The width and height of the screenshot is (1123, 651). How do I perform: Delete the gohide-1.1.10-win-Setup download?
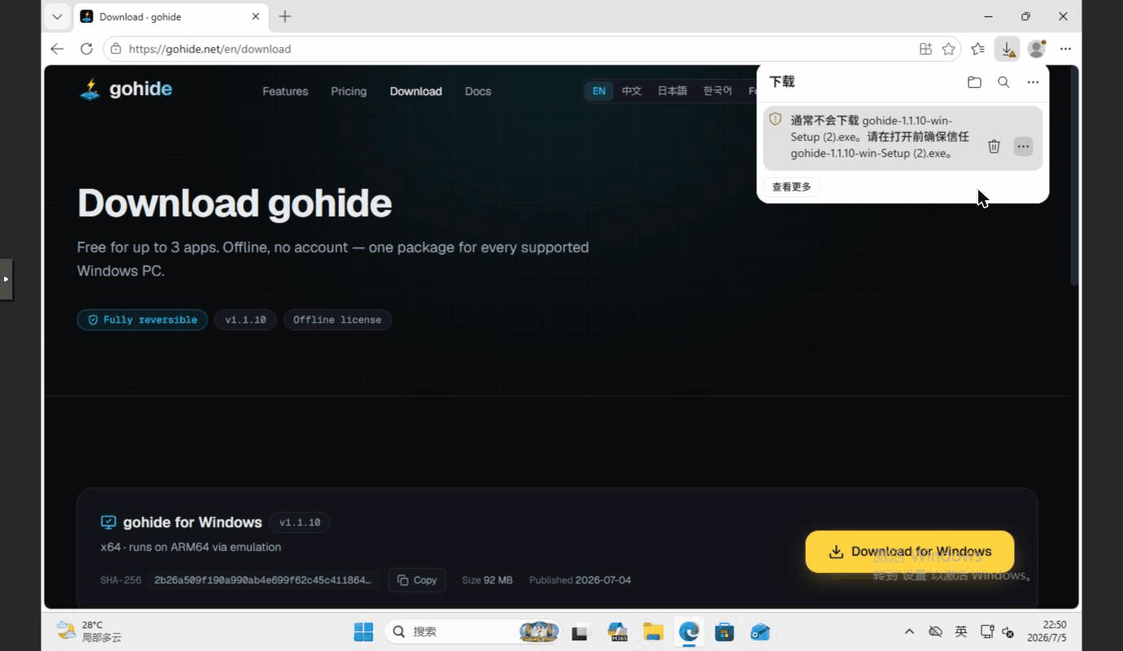[x=994, y=146]
